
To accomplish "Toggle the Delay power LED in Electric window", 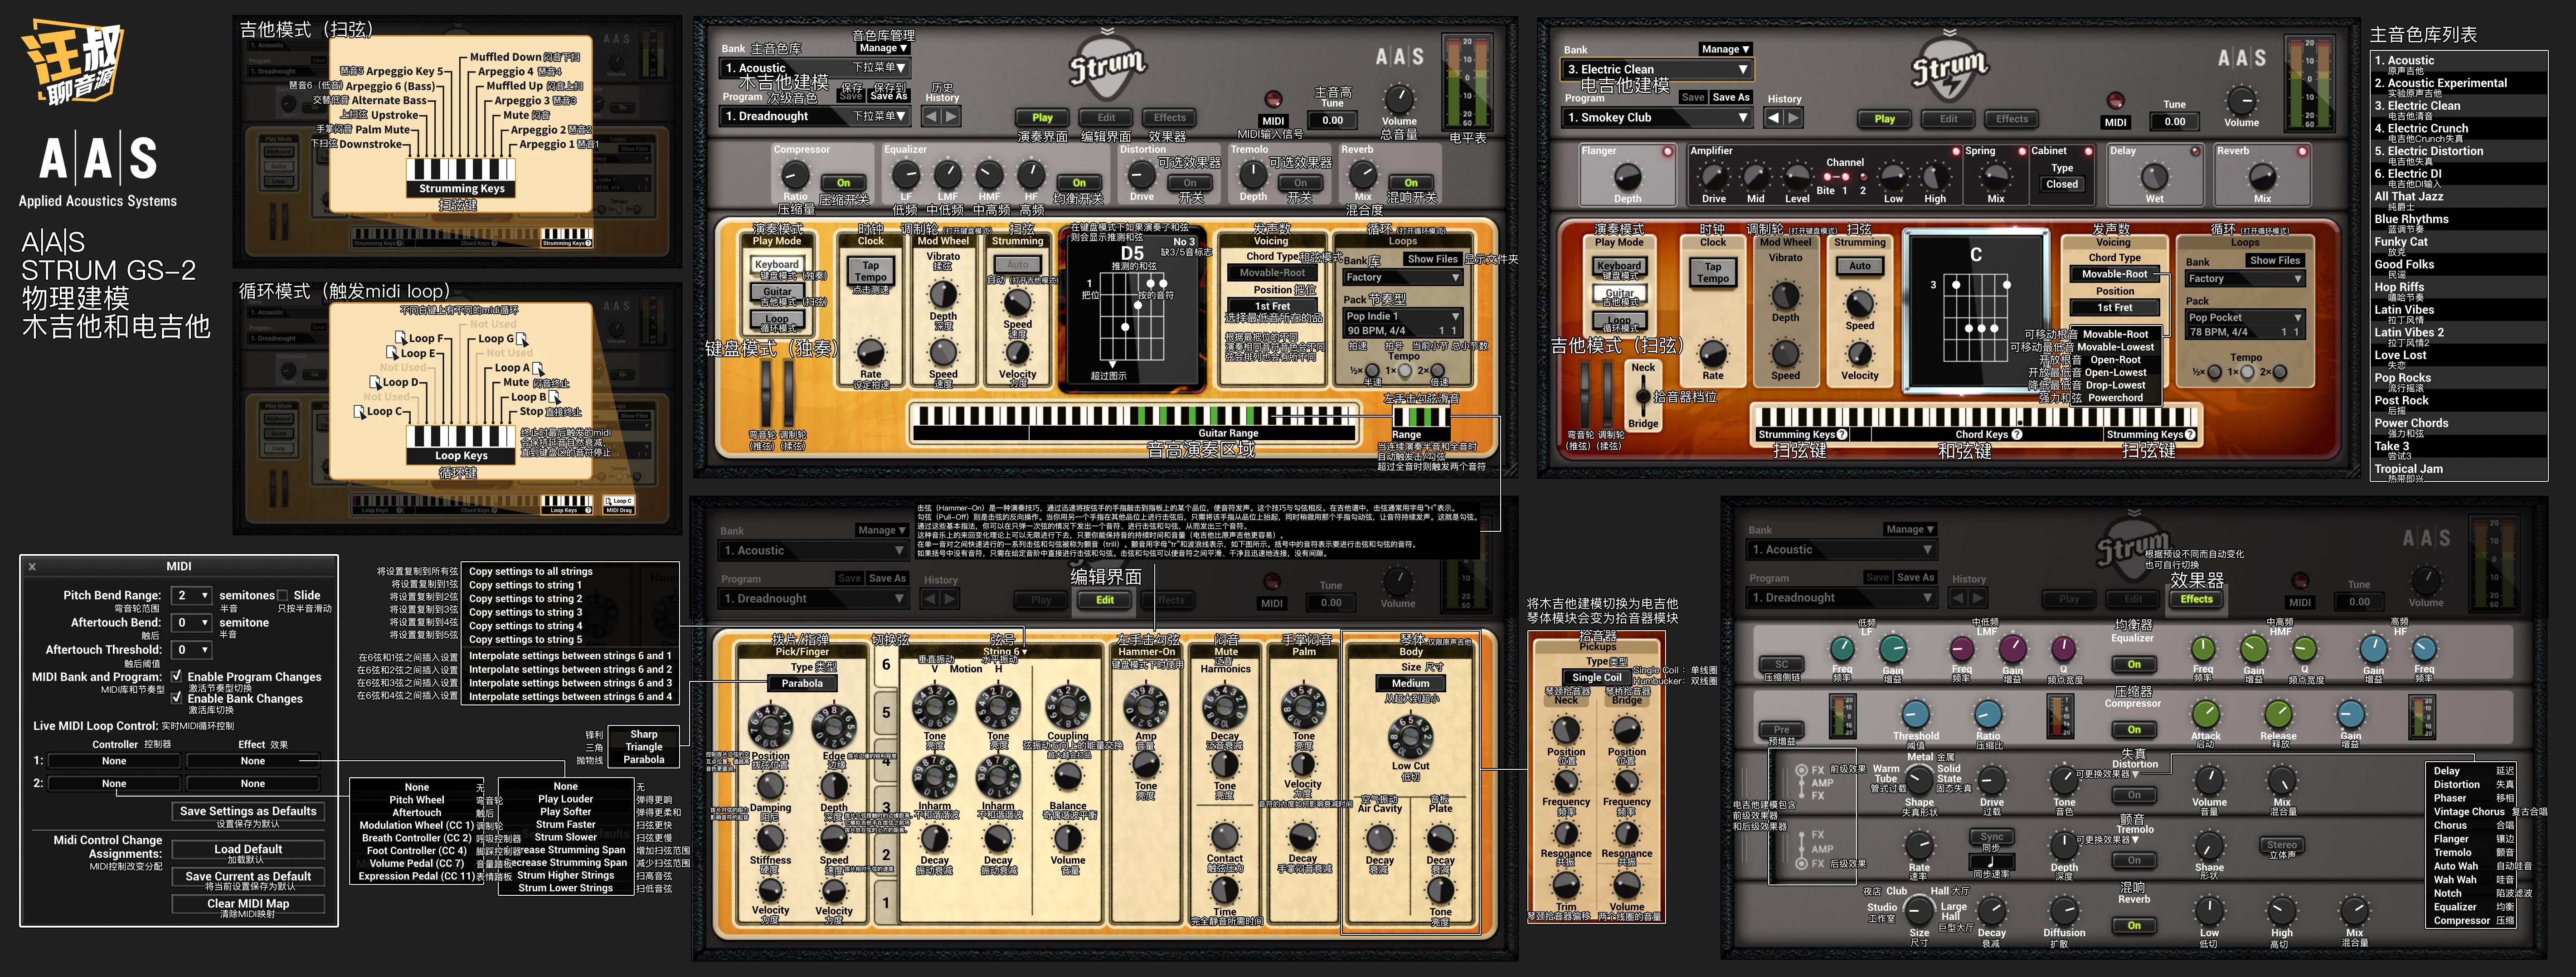I will tap(2195, 152).
